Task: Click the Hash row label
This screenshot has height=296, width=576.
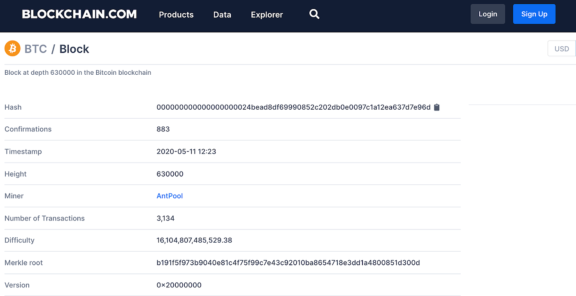Action: point(13,107)
